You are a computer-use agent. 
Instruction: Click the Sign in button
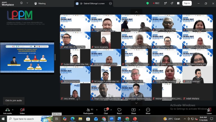pyautogui.click(x=187, y=3)
